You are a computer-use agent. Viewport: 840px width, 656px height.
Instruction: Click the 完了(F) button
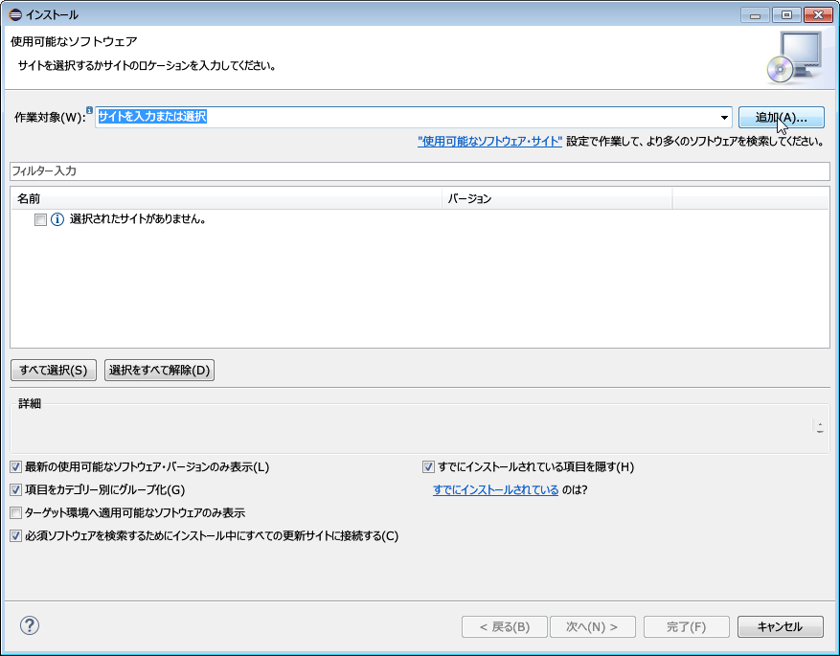[686, 626]
